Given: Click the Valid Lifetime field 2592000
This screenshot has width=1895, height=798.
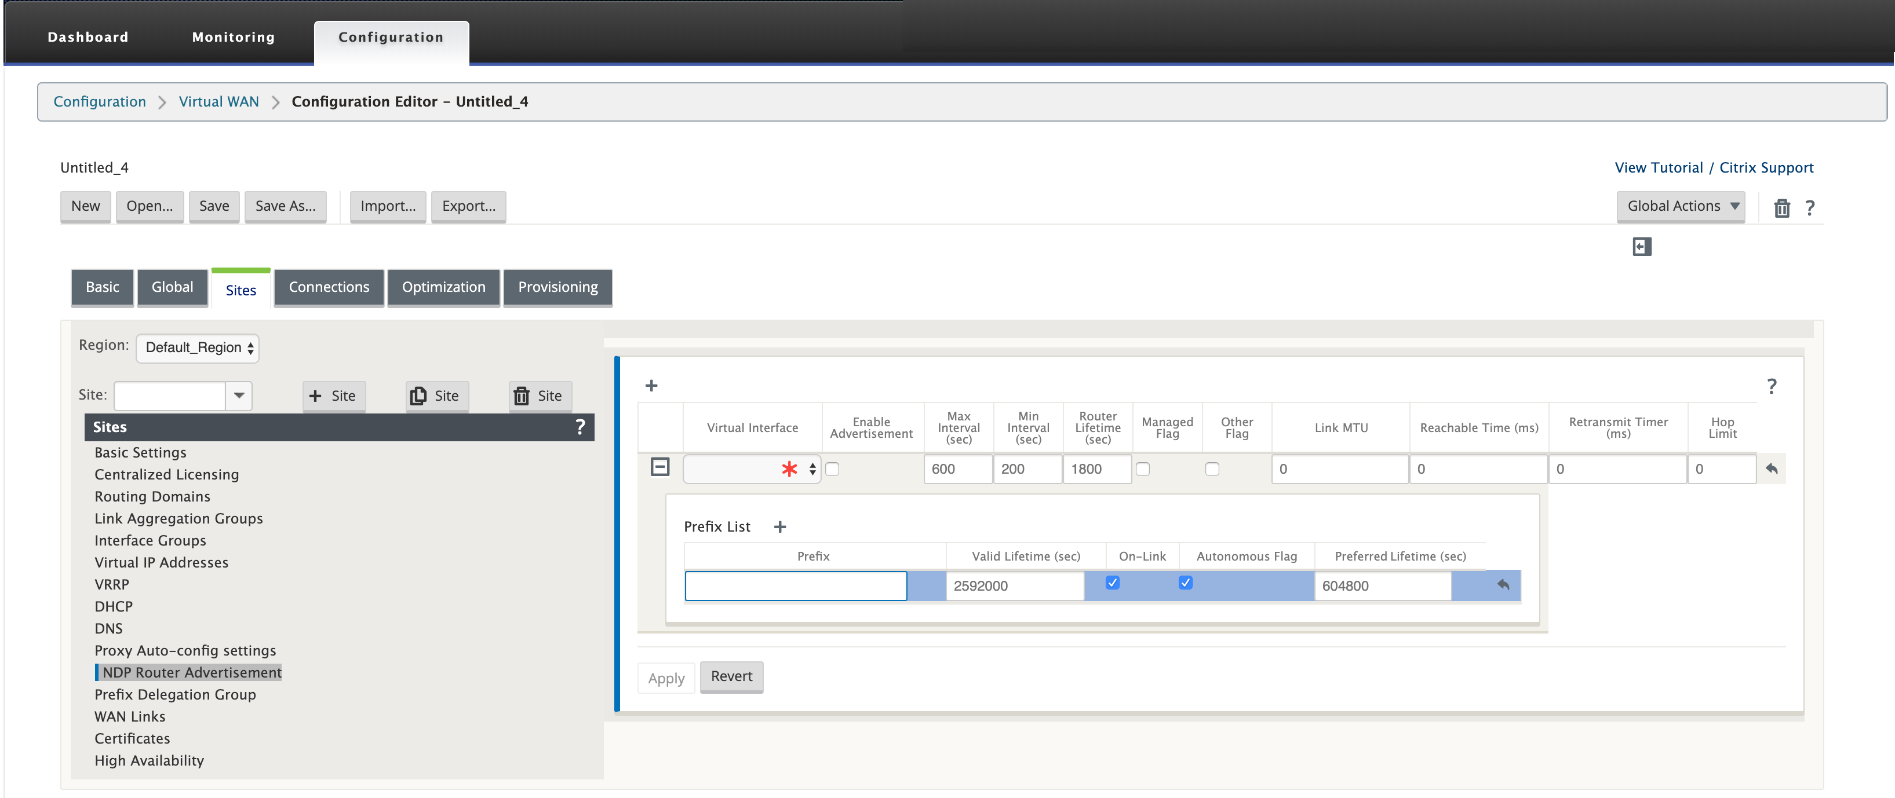Looking at the screenshot, I should [1015, 585].
